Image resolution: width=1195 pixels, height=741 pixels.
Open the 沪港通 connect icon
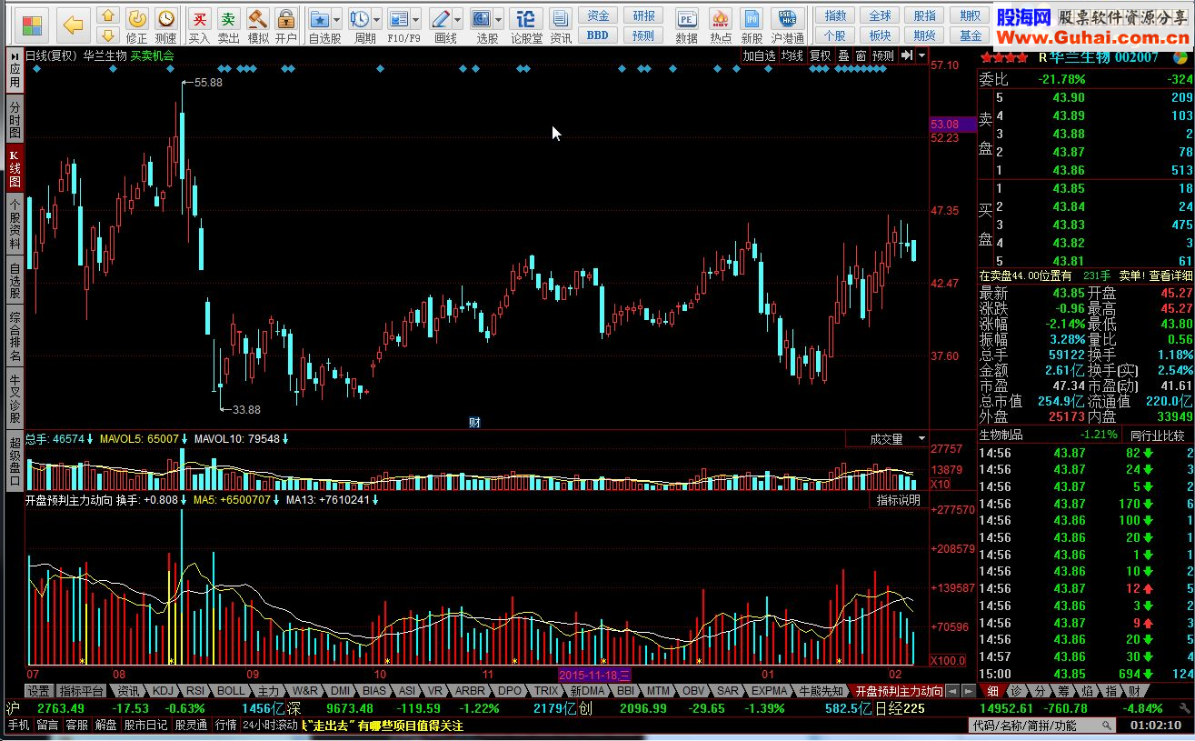pyautogui.click(x=787, y=25)
